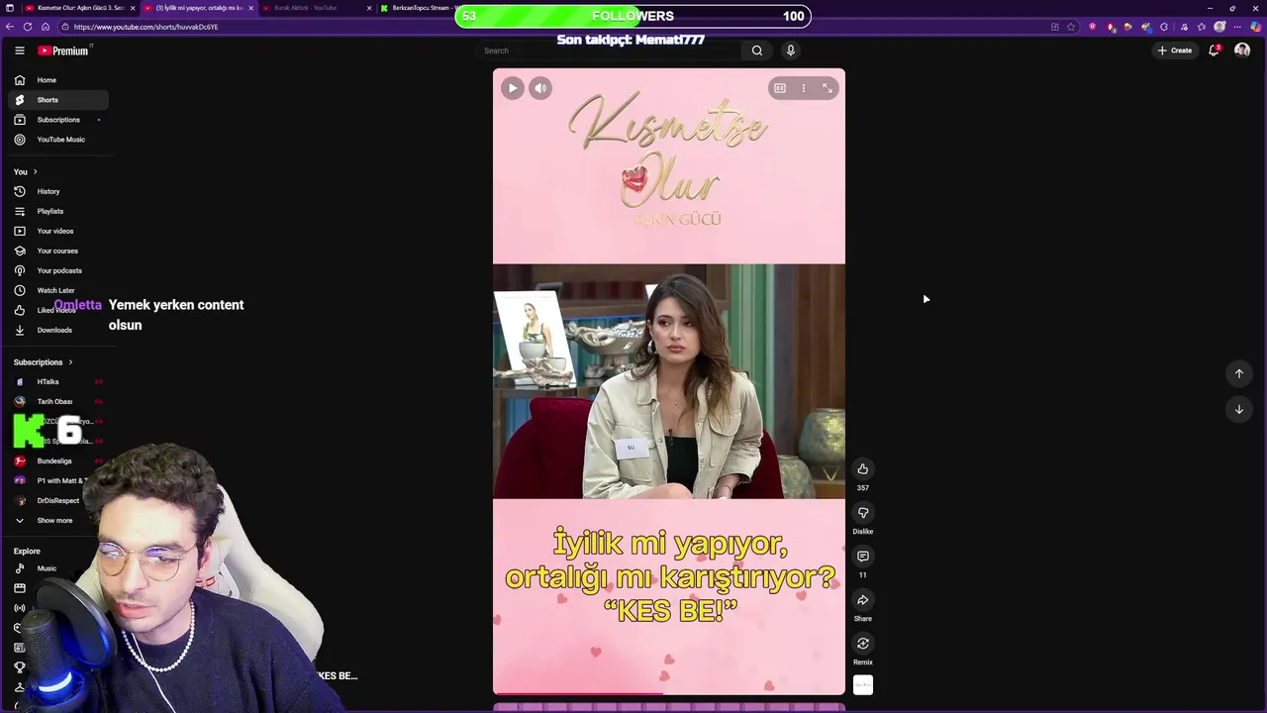Open the YouTube hamburger guide menu

[19, 51]
